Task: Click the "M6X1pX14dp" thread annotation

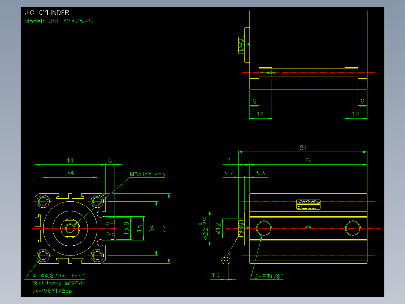Action: pyautogui.click(x=147, y=174)
